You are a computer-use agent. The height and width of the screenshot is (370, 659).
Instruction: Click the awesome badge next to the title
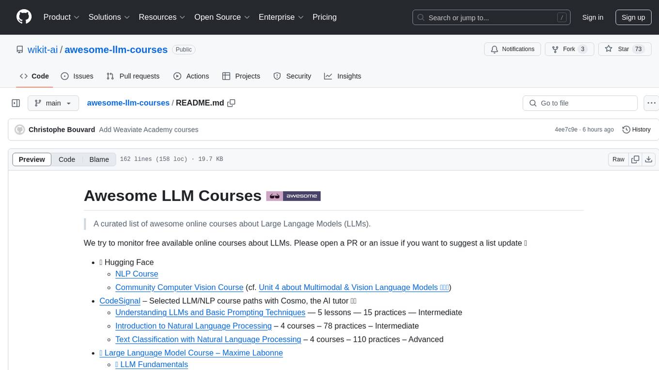(294, 196)
